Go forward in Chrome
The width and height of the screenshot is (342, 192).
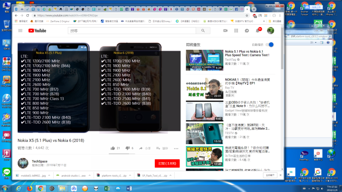coord(22,16)
